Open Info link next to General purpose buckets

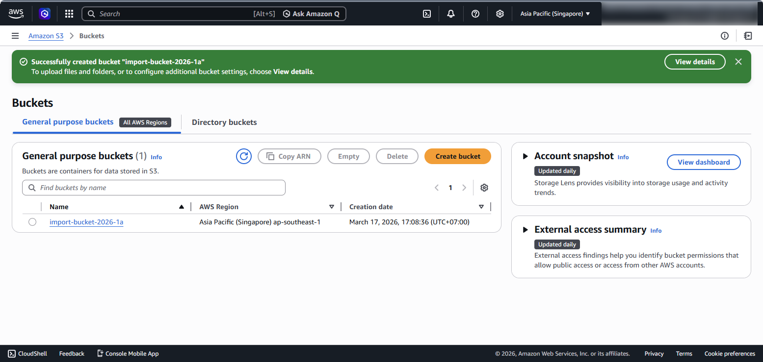pos(156,157)
